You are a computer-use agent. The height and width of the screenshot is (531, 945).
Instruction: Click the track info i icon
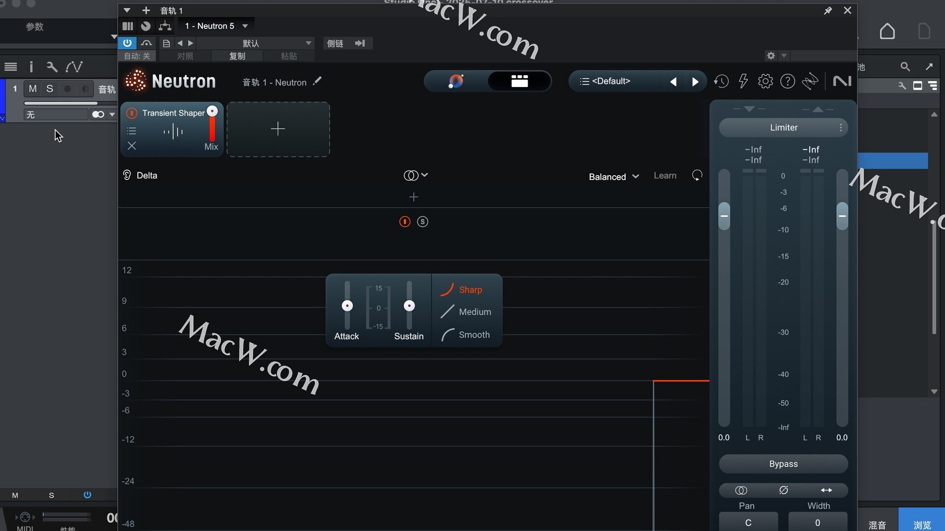pyautogui.click(x=31, y=66)
